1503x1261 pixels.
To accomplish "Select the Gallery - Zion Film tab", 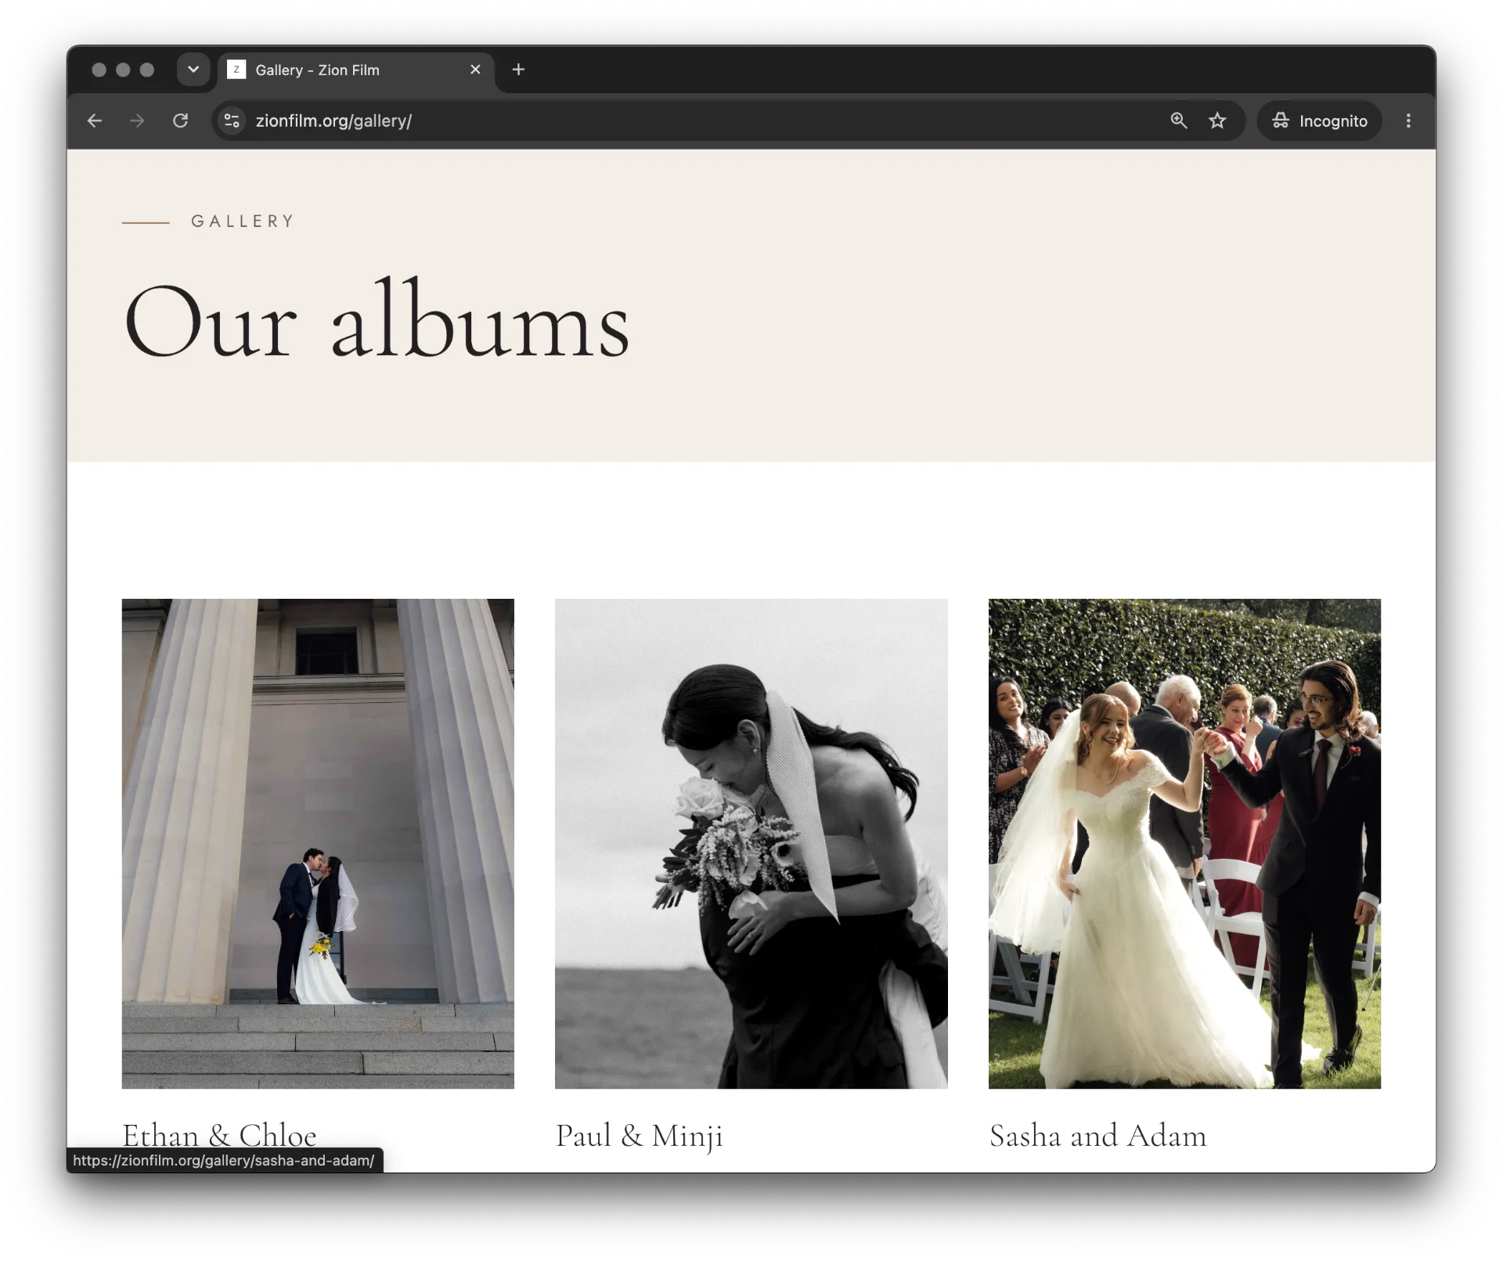I will click(355, 70).
